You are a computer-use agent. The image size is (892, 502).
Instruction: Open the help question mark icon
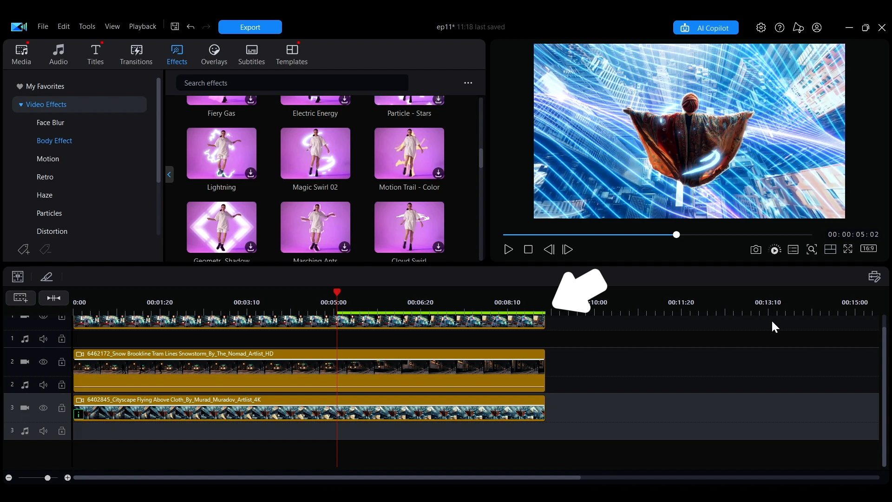780,27
